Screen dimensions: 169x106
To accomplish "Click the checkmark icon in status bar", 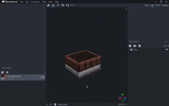I will (51, 104).
